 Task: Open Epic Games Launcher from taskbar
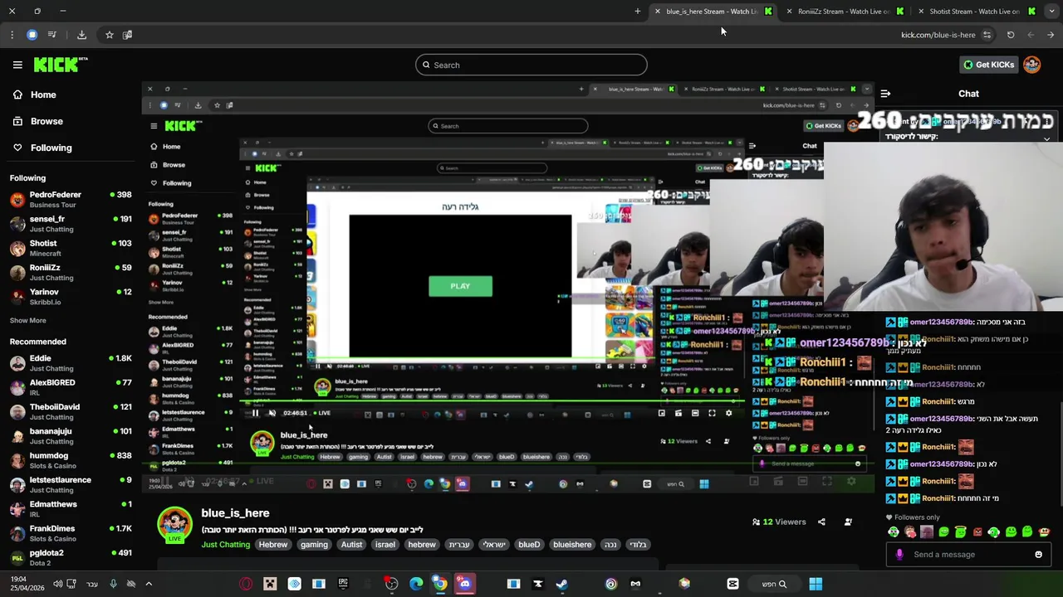(x=343, y=584)
